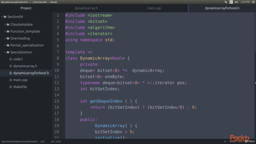Click the Function_template folder icon
The height and width of the screenshot is (144, 256).
coord(8,31)
